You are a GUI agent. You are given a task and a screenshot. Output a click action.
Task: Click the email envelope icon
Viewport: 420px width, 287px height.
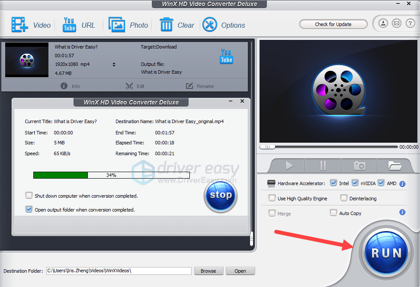tap(396, 24)
